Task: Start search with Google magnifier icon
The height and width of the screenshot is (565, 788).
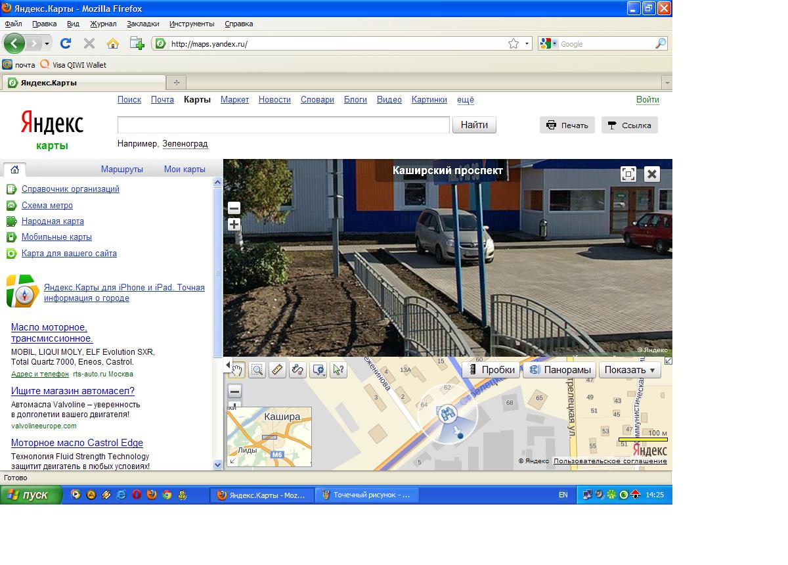Action: (x=660, y=44)
